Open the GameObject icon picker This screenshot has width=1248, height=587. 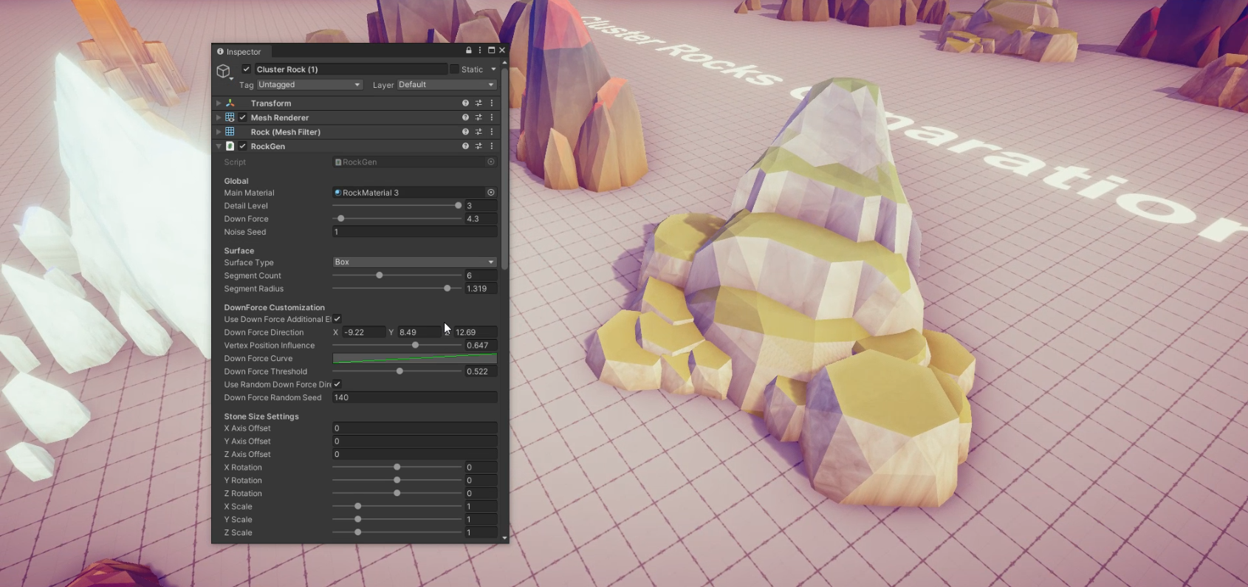[x=224, y=72]
